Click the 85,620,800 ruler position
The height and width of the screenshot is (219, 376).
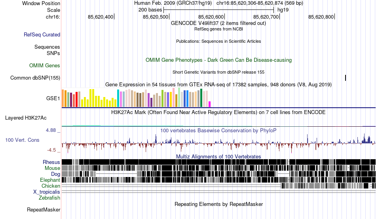pyautogui.click(x=321, y=17)
